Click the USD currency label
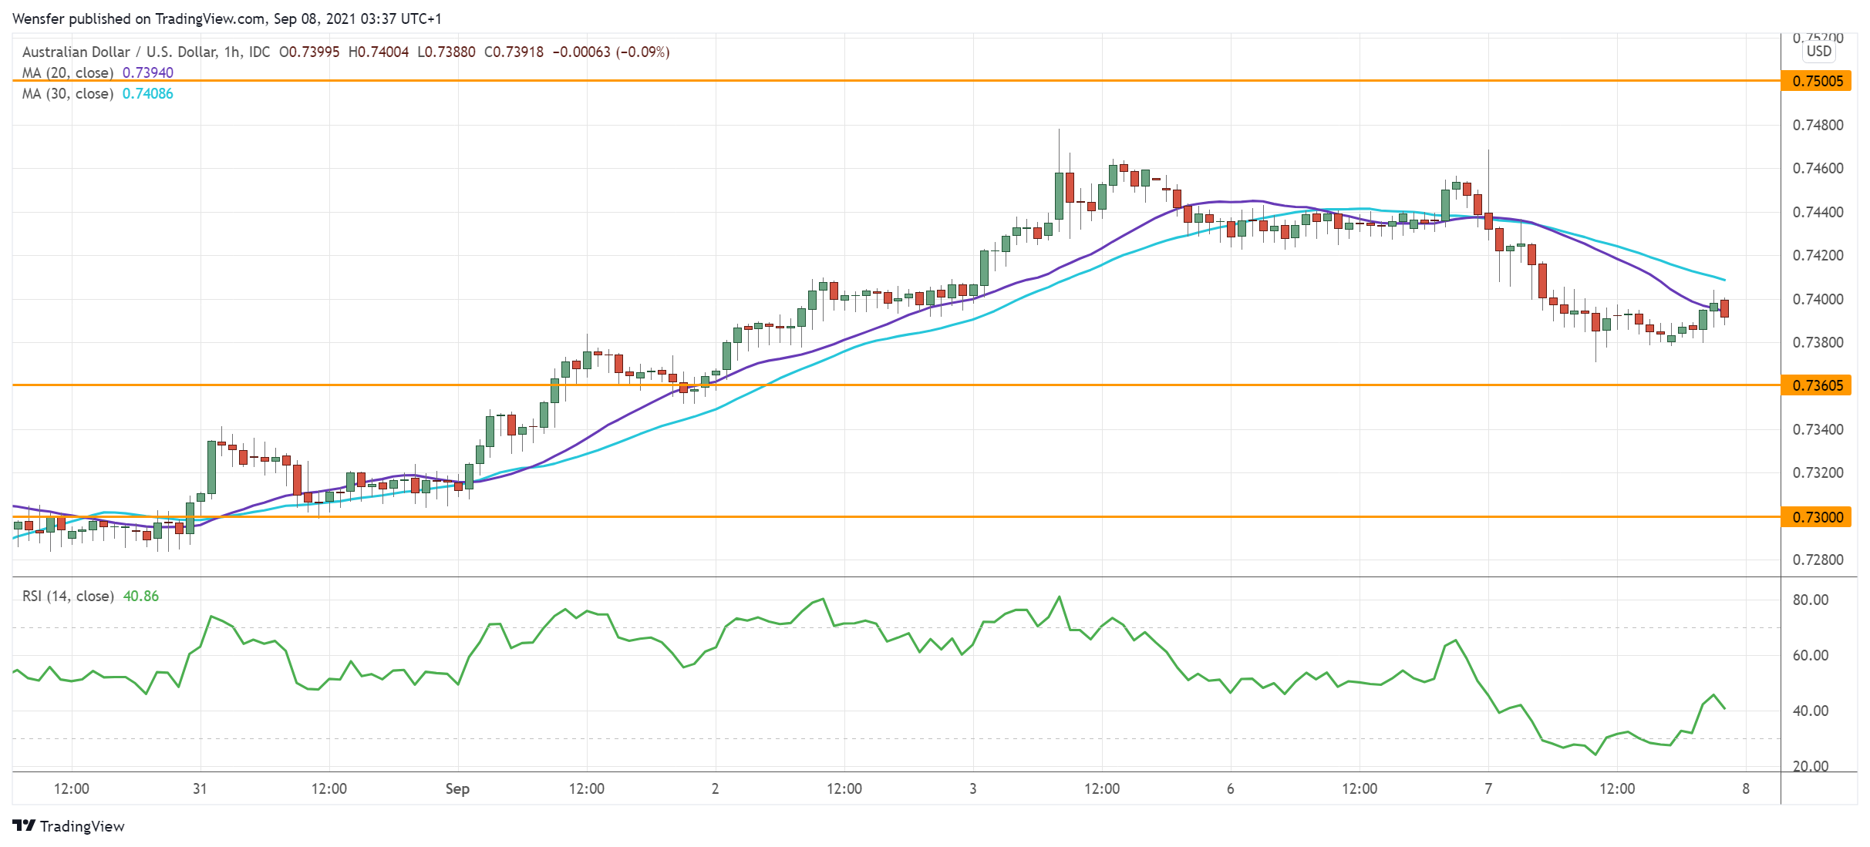This screenshot has width=1870, height=847. click(x=1818, y=51)
